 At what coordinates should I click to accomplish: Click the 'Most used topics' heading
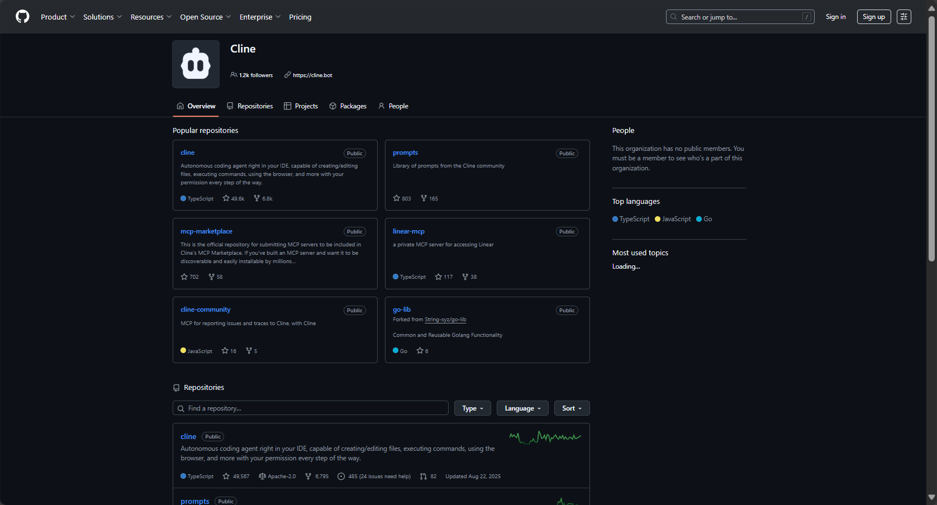click(x=640, y=252)
